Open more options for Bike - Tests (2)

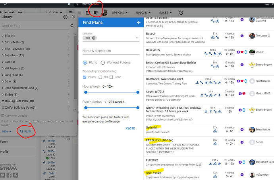[x=69, y=42]
